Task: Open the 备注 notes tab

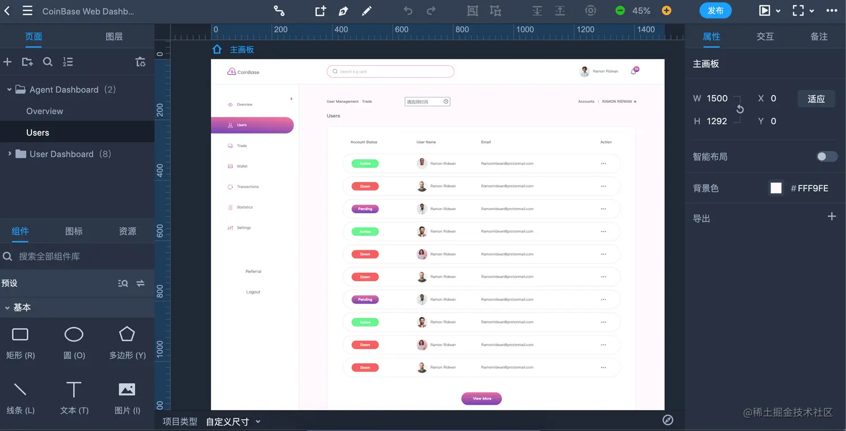Action: (x=819, y=36)
